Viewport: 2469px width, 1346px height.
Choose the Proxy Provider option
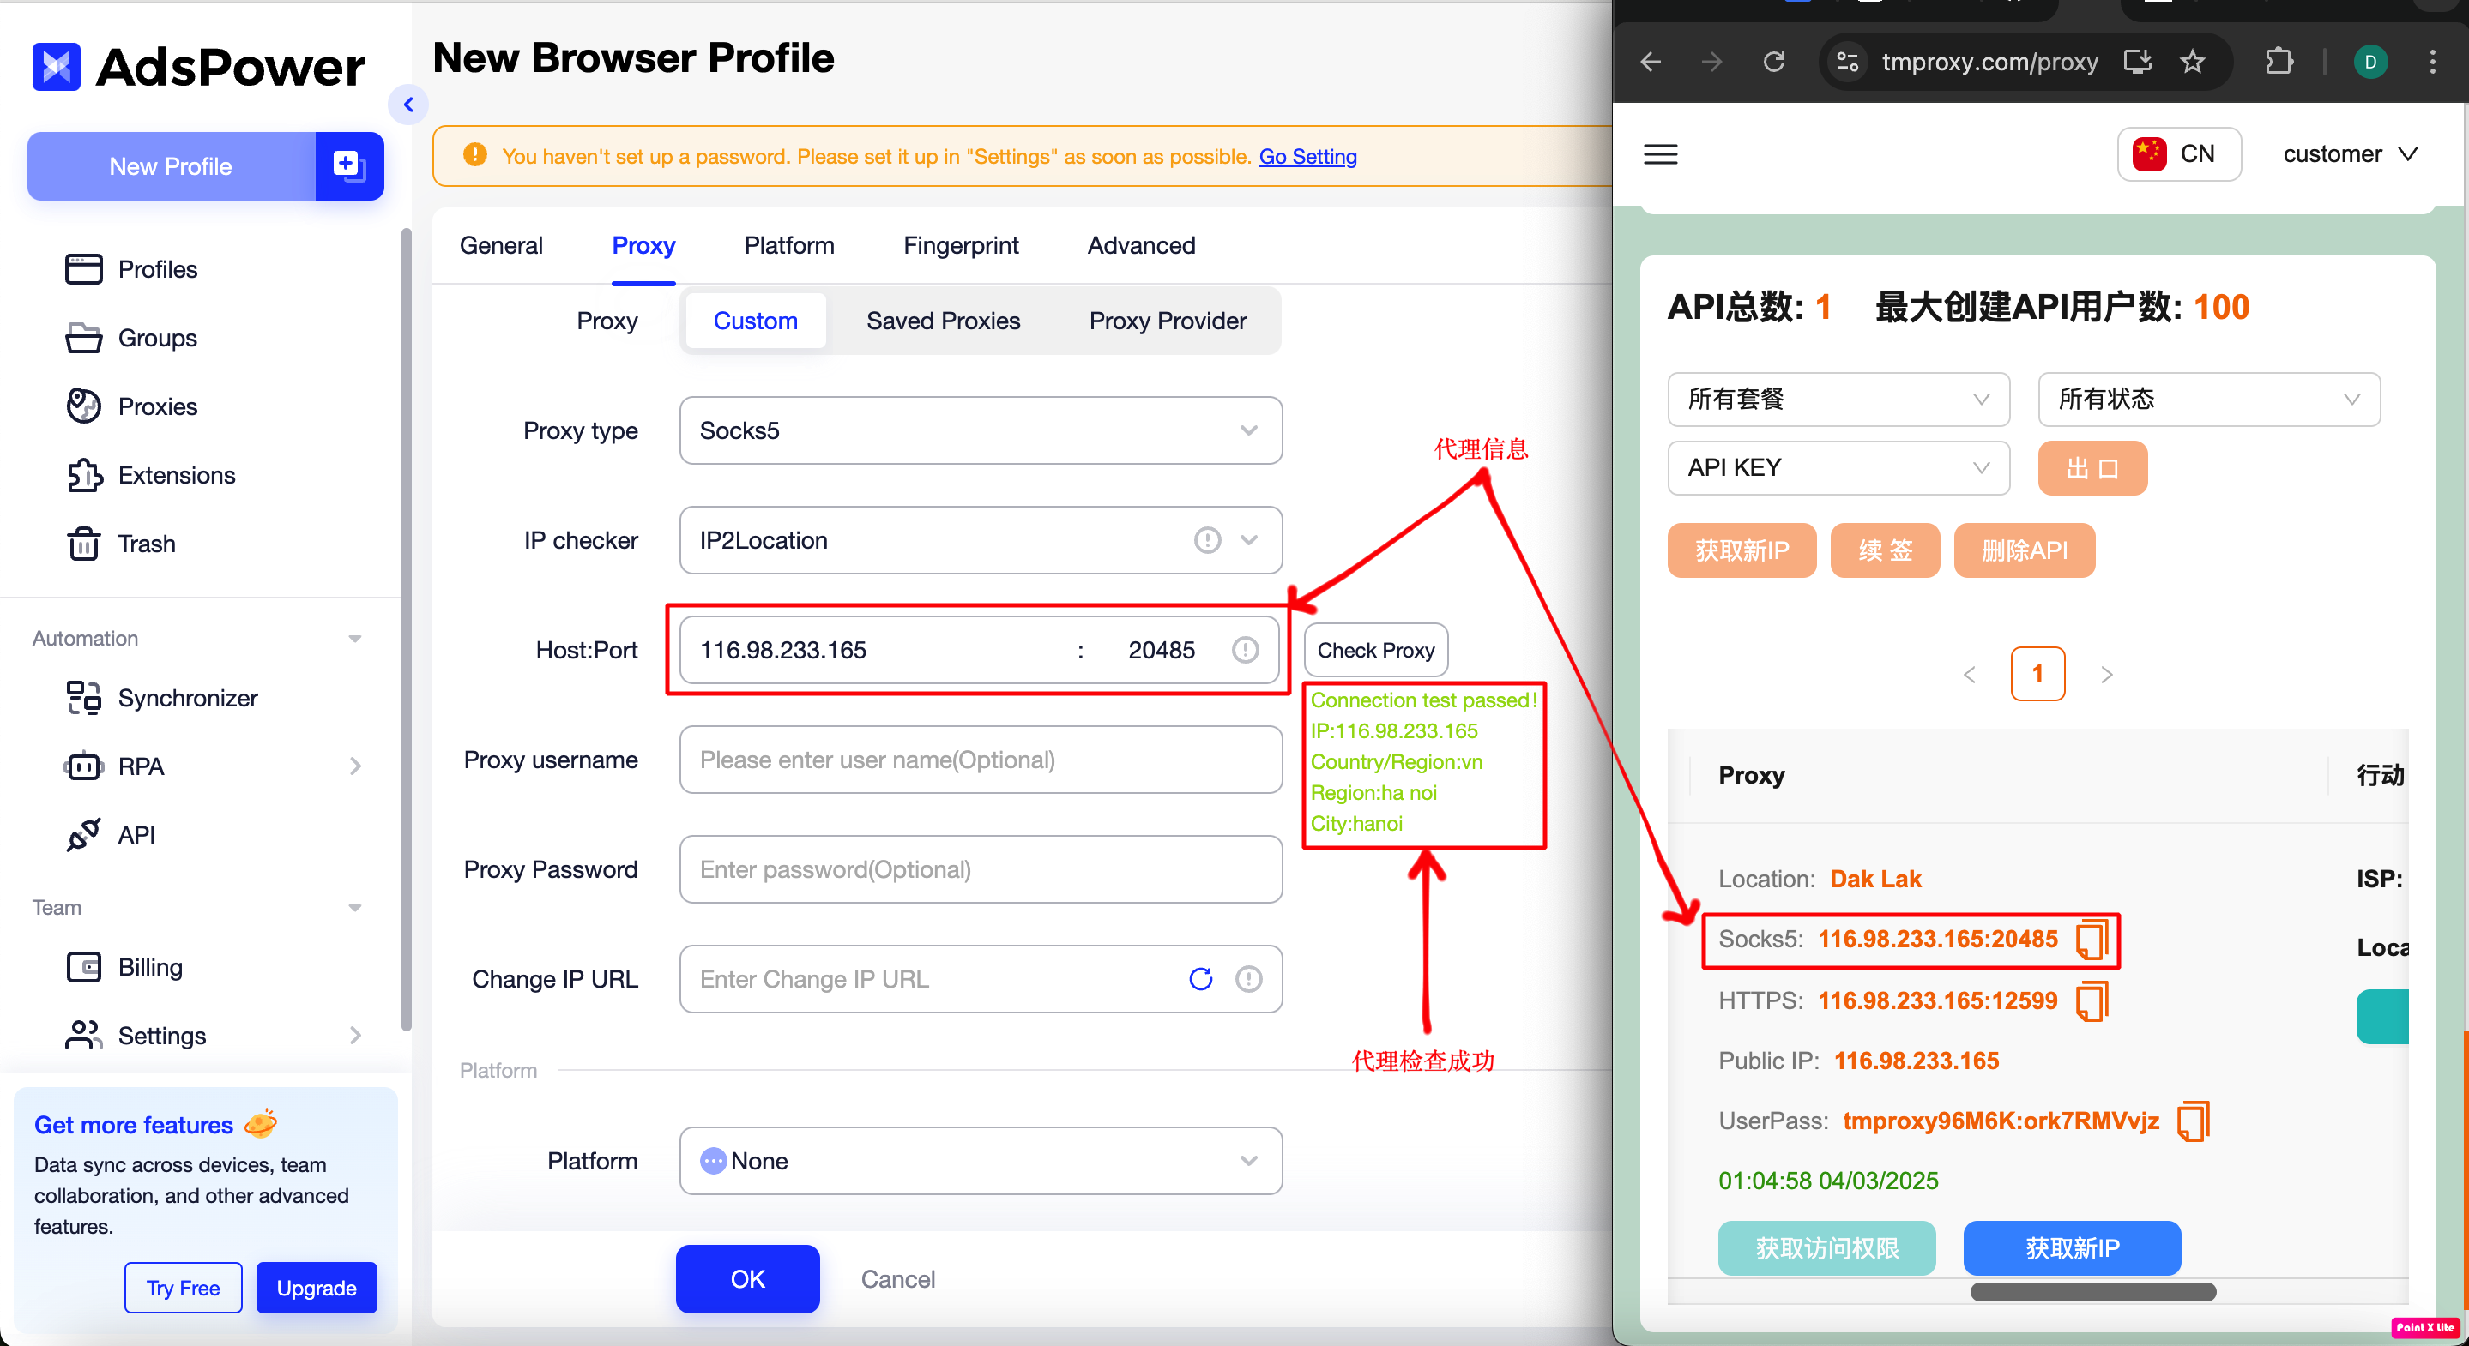pos(1167,321)
